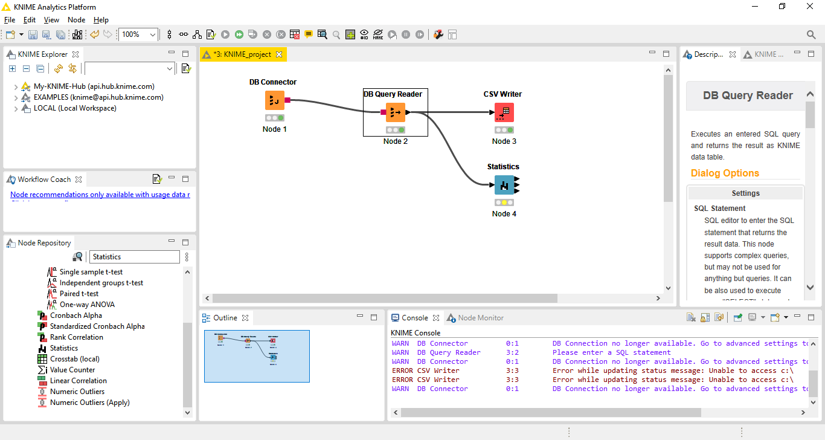The width and height of the screenshot is (825, 440).
Task: Click the Execute all executable nodes icon
Action: point(239,35)
